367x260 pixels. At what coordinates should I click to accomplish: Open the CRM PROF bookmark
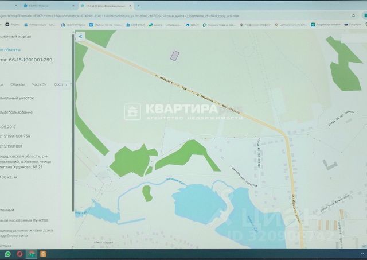point(135,25)
